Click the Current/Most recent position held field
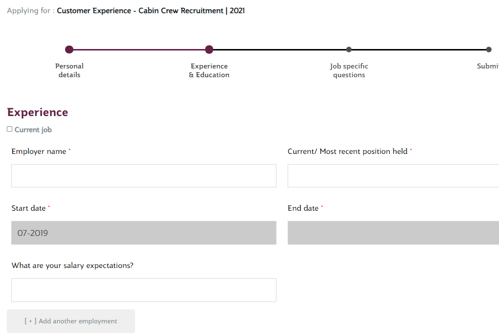Viewport: 499px width, 334px height. tap(393, 176)
